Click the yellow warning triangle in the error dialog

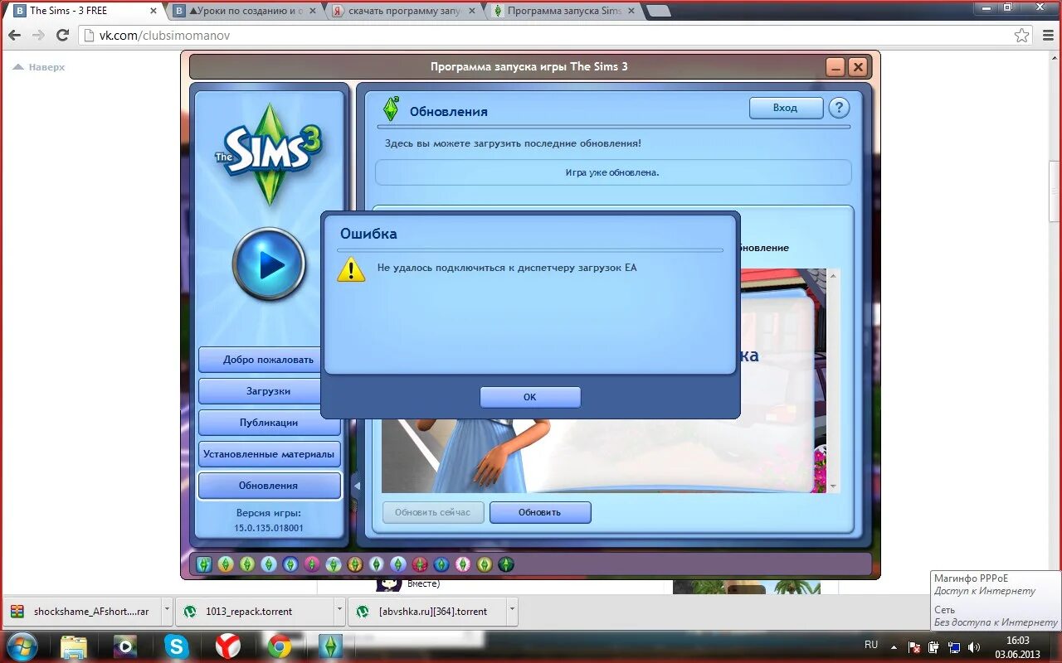(x=351, y=269)
